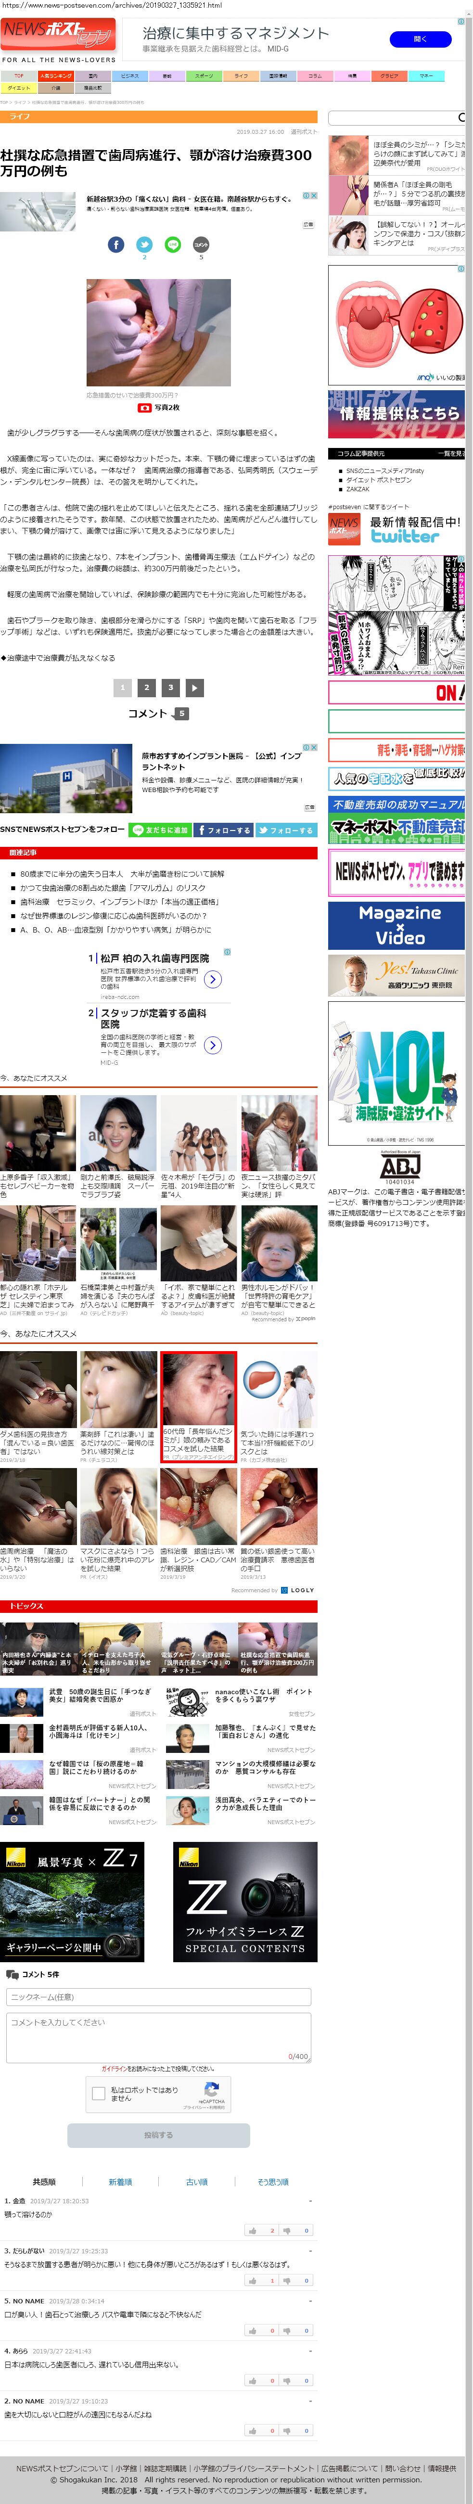Open Magazine × Video sidebar banner

click(x=396, y=924)
